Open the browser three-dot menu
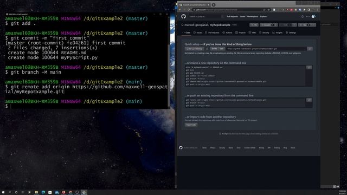The height and width of the screenshot is (195, 347). click(318, 10)
